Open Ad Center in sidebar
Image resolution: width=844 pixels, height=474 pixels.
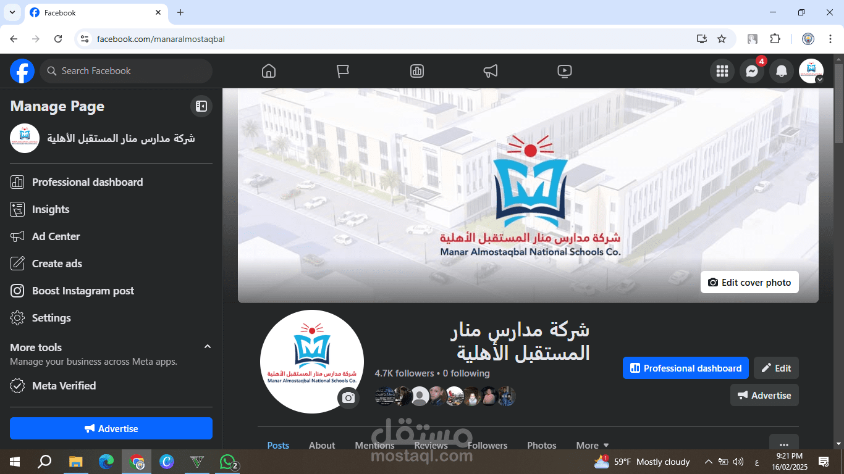click(111, 236)
